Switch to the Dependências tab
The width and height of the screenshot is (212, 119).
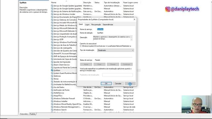[108, 24]
